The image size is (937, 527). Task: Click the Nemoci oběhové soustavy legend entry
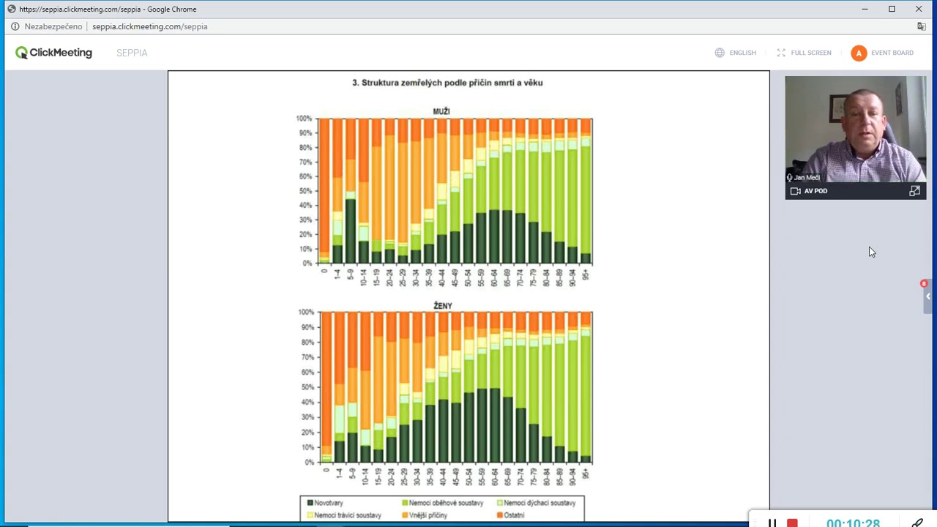click(443, 503)
